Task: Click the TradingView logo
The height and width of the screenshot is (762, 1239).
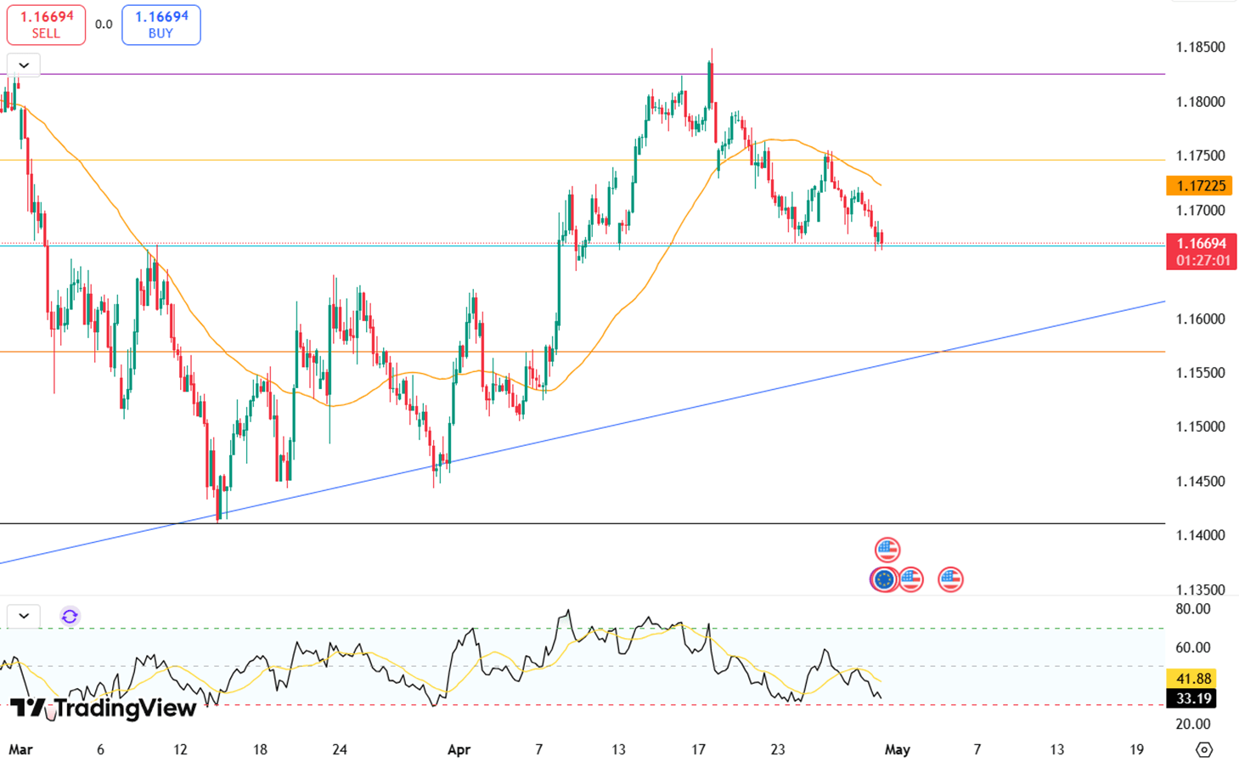Action: click(x=103, y=708)
